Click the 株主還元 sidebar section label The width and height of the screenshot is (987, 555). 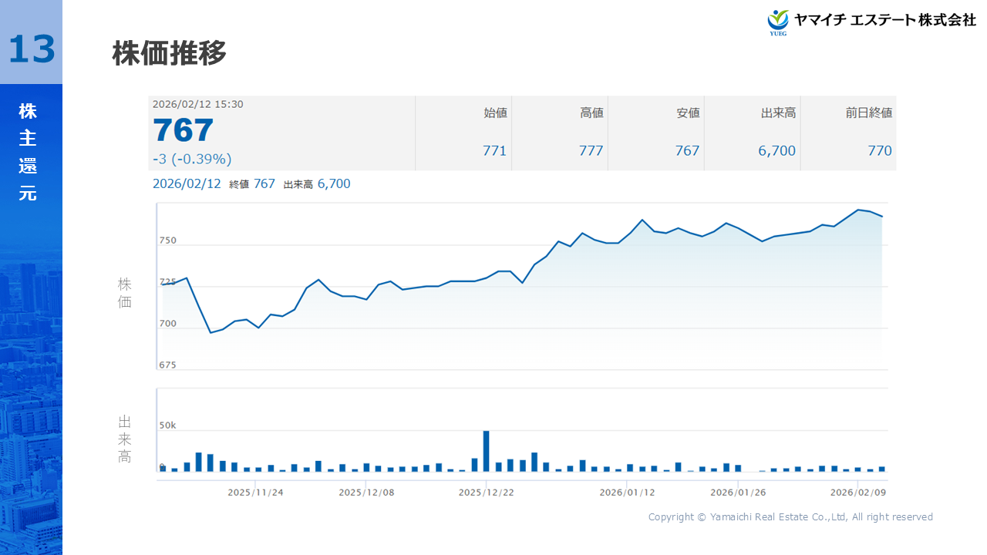[28, 152]
